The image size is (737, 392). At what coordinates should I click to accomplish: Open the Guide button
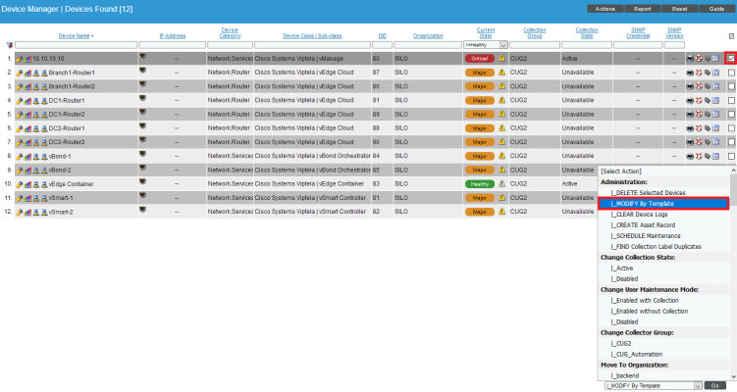[716, 9]
